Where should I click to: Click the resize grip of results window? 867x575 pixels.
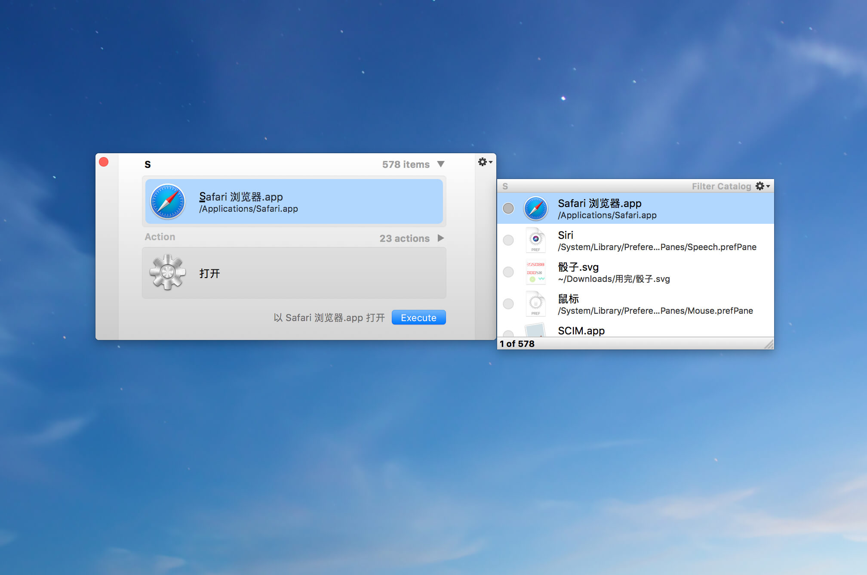tap(769, 344)
